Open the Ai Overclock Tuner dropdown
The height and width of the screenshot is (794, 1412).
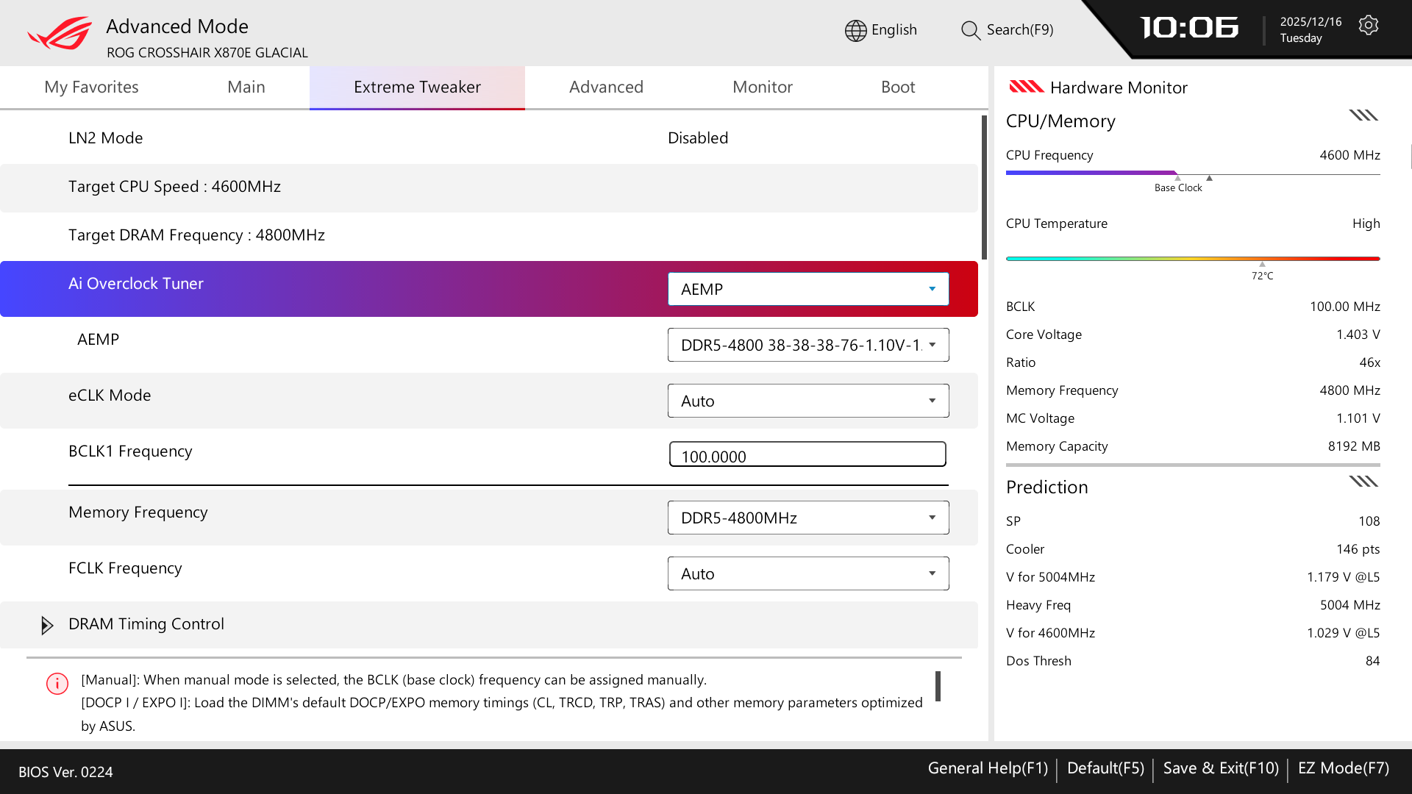click(x=807, y=289)
